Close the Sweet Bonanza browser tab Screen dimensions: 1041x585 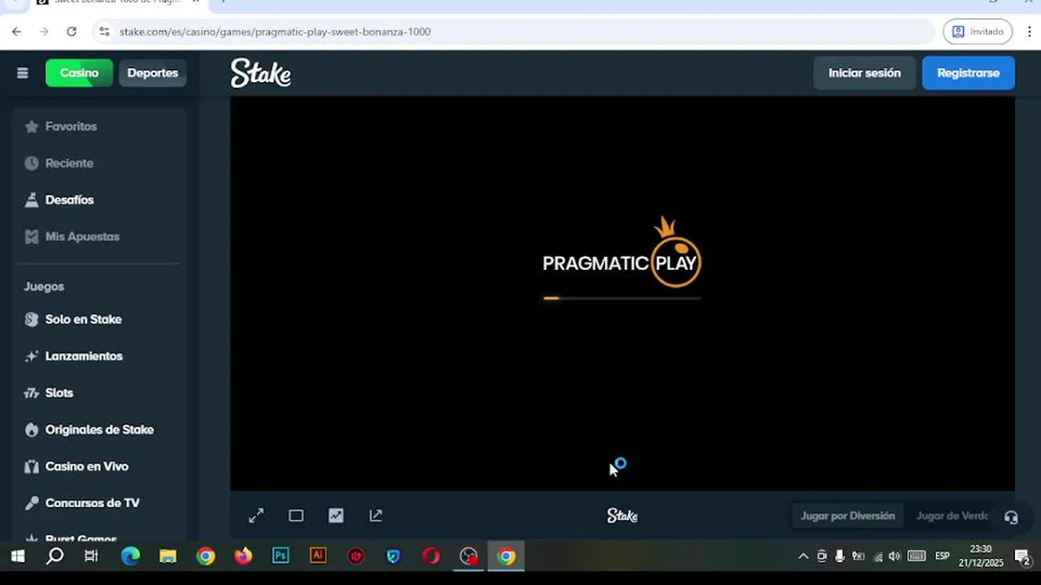coord(195,2)
